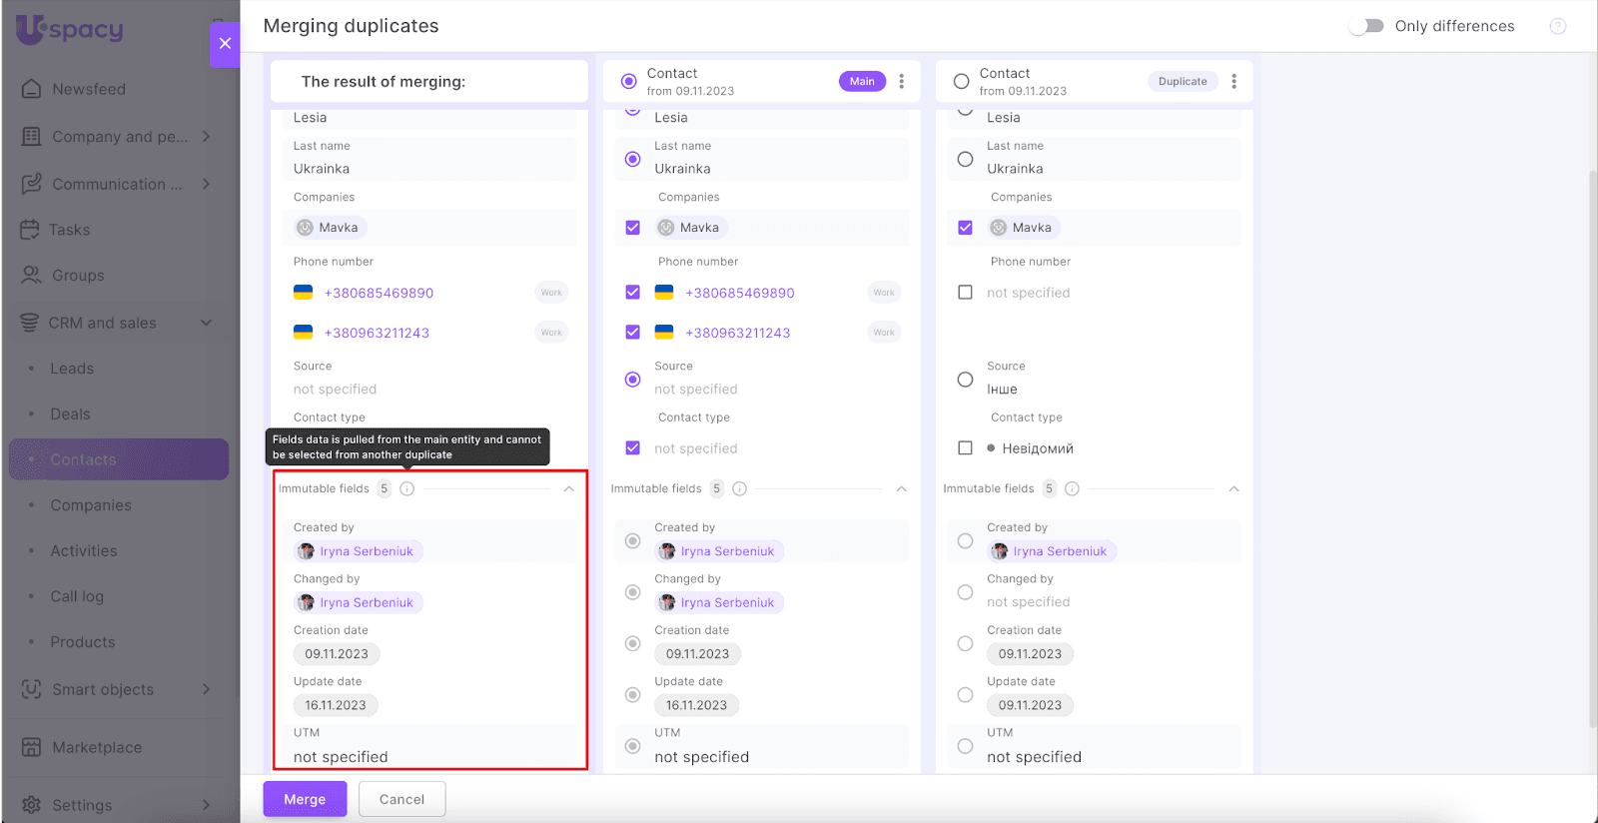The height and width of the screenshot is (823, 1598).
Task: Click the Newsfeed home icon
Action: [32, 89]
